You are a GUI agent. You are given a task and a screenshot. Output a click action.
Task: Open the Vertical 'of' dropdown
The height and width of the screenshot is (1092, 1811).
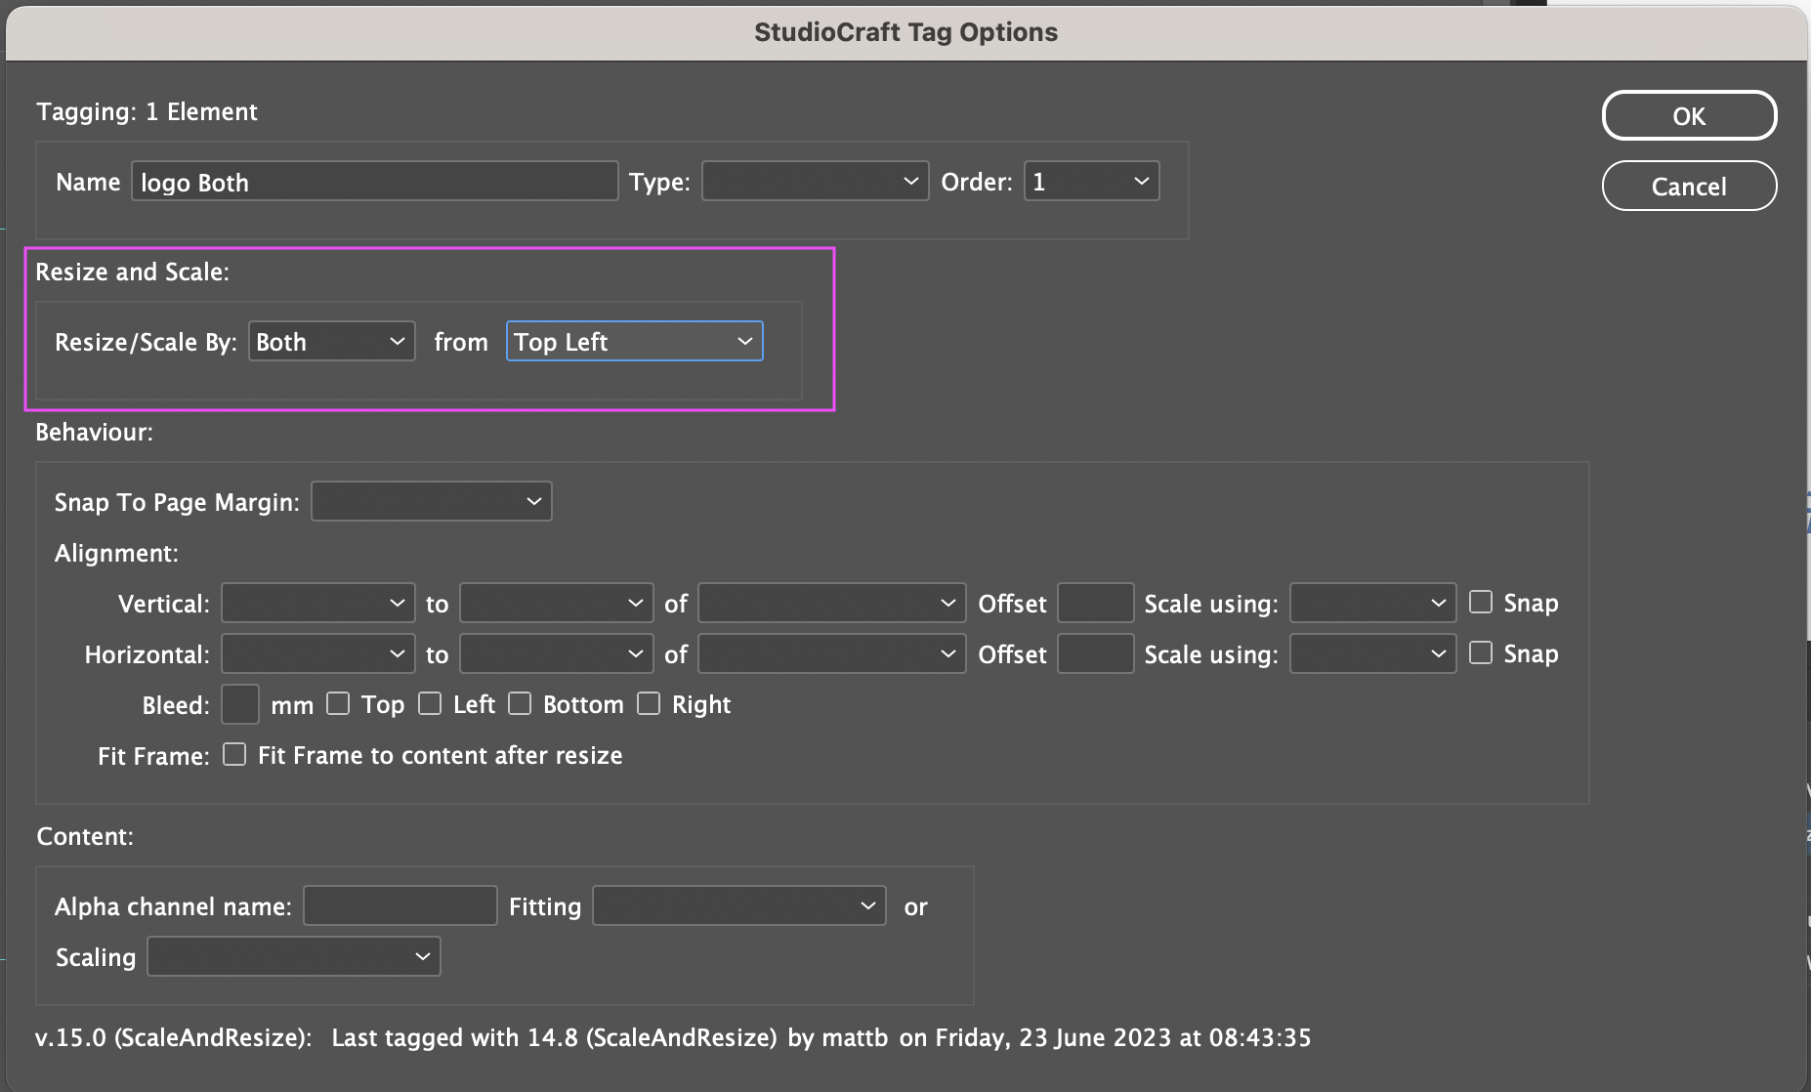coord(832,603)
